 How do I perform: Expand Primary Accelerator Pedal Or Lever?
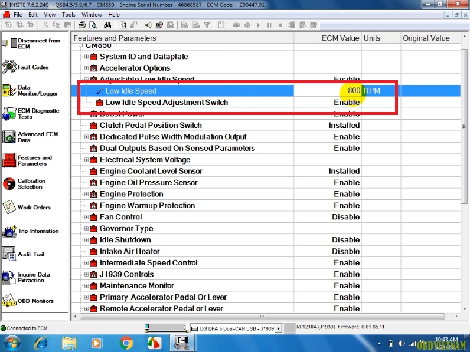pos(86,297)
